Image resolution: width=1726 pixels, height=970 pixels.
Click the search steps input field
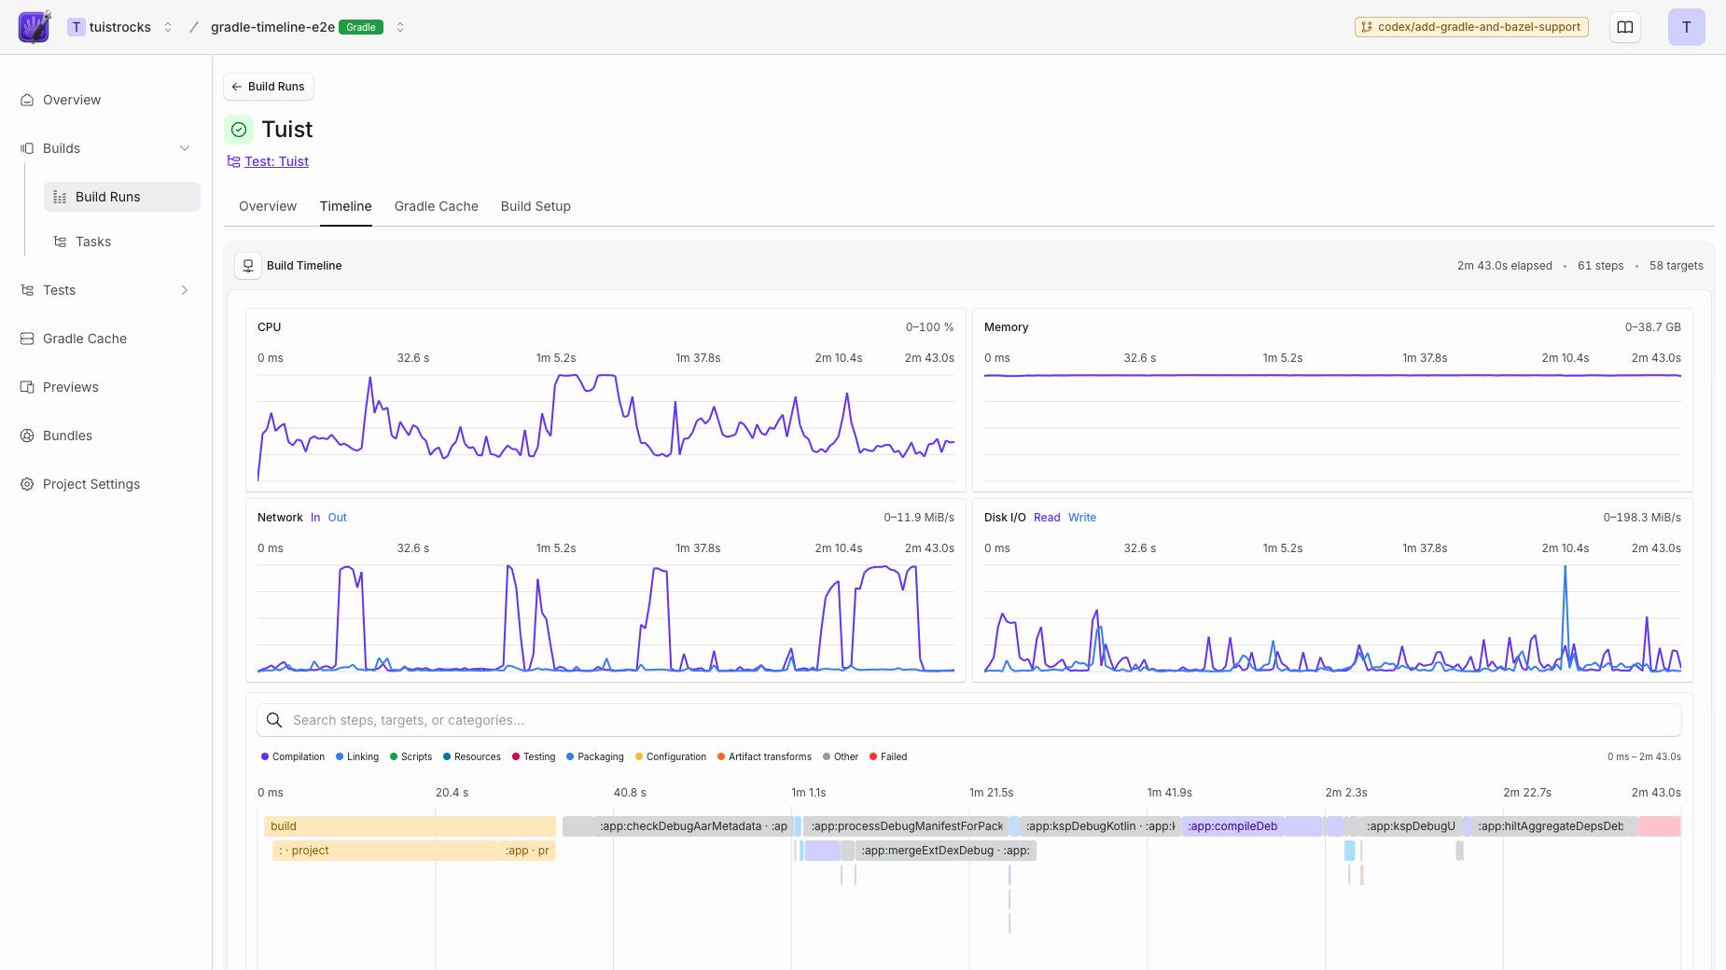click(x=968, y=720)
